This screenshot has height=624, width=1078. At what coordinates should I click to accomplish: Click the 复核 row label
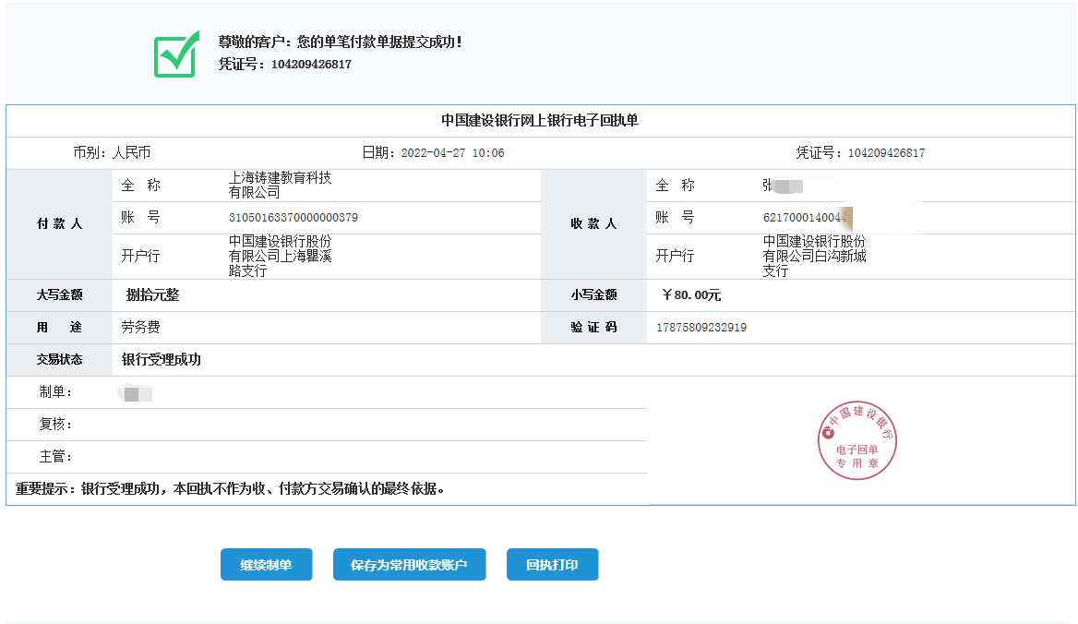(55, 424)
